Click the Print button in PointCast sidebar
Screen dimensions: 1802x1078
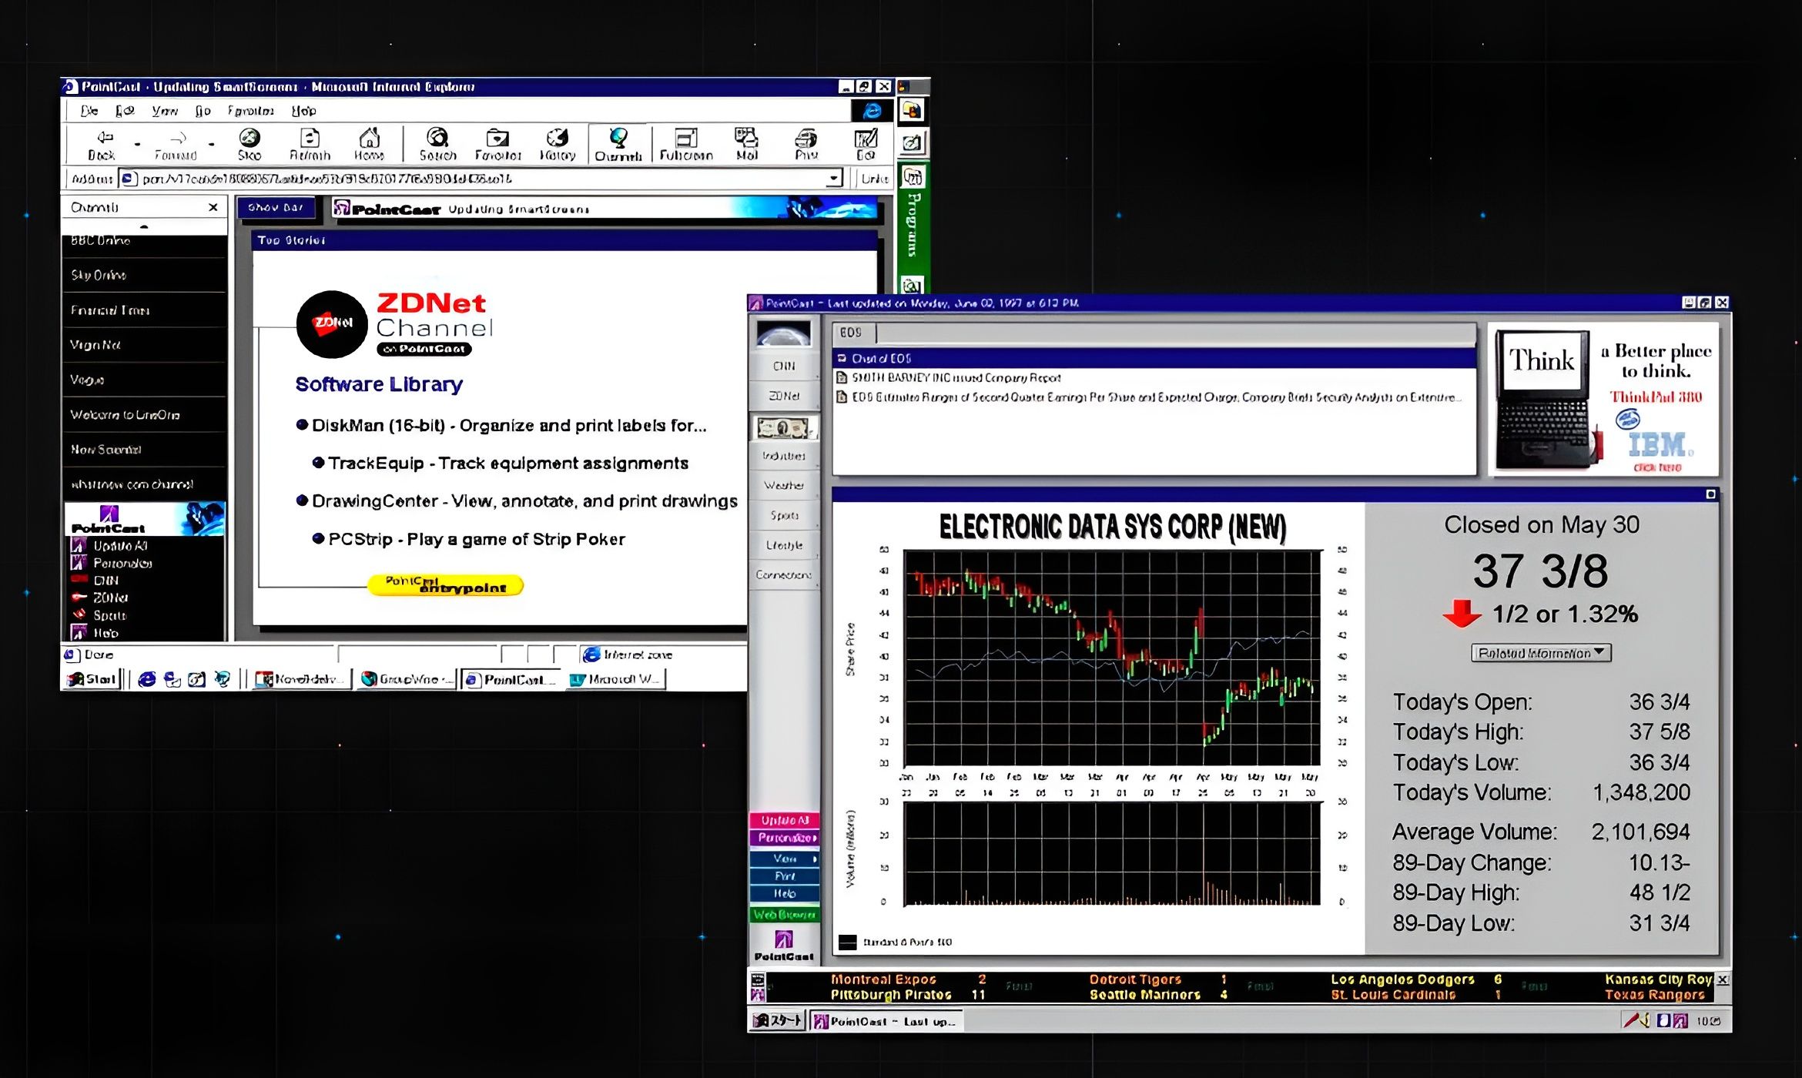coord(784,876)
